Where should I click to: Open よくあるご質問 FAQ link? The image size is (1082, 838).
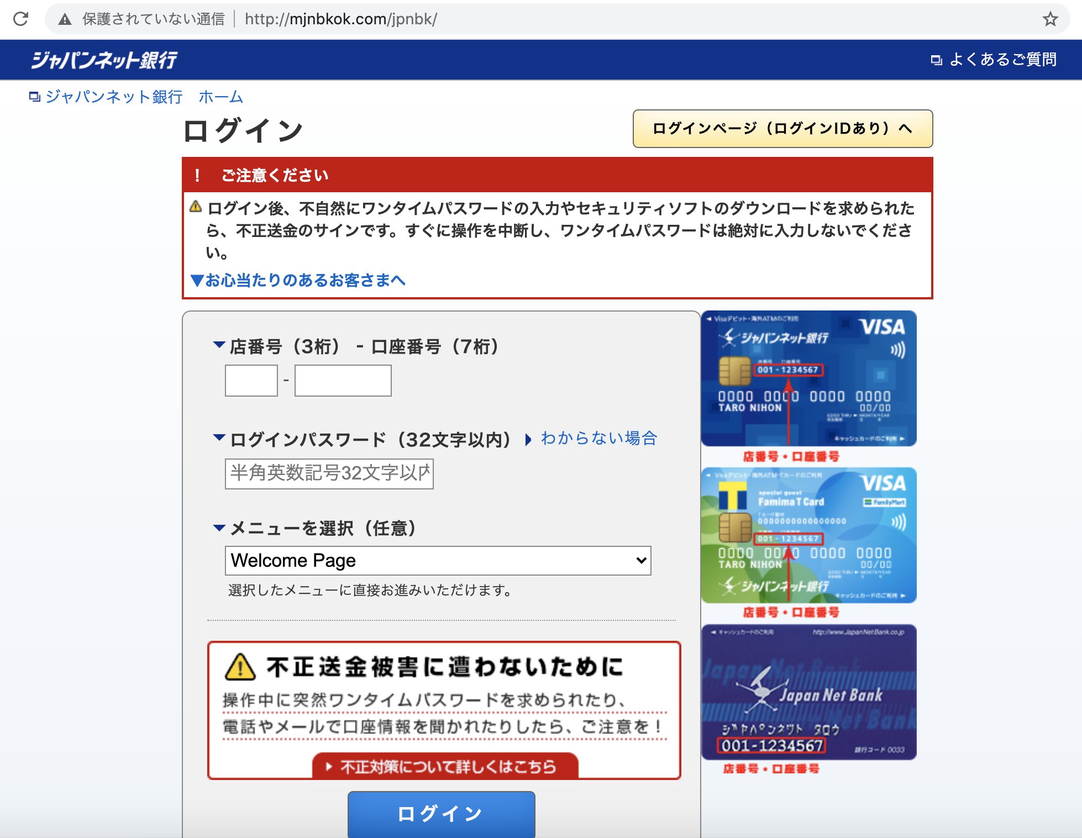coord(1002,60)
